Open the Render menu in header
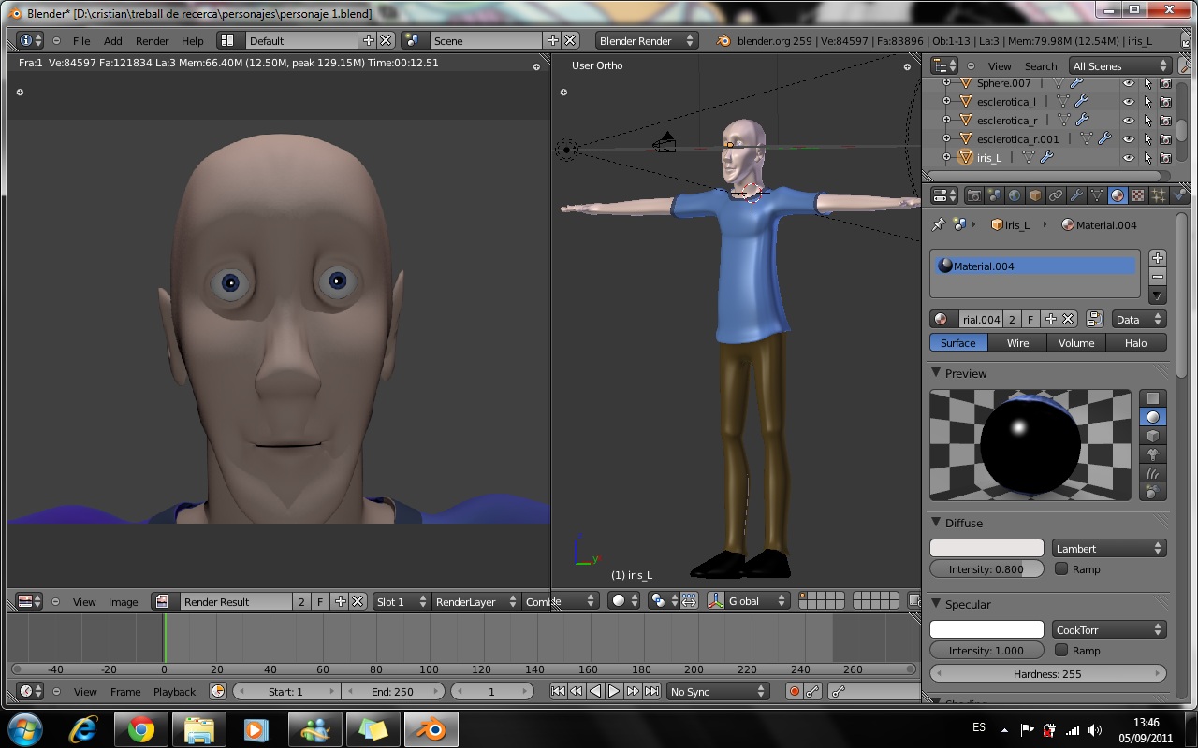1198x748 pixels. [152, 41]
